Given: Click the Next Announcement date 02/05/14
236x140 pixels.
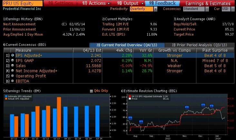Looking at the screenshot, I should (x=77, y=24).
